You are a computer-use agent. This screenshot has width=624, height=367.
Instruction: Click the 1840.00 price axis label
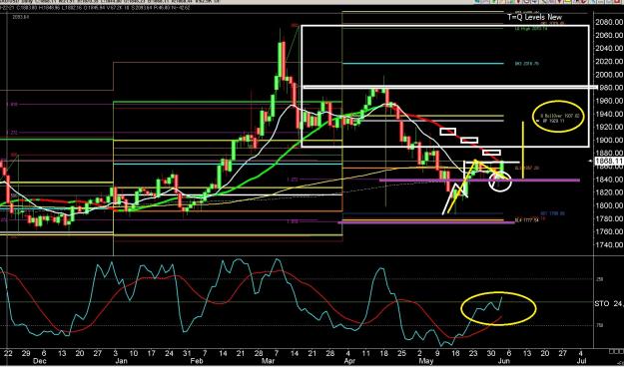pyautogui.click(x=609, y=180)
